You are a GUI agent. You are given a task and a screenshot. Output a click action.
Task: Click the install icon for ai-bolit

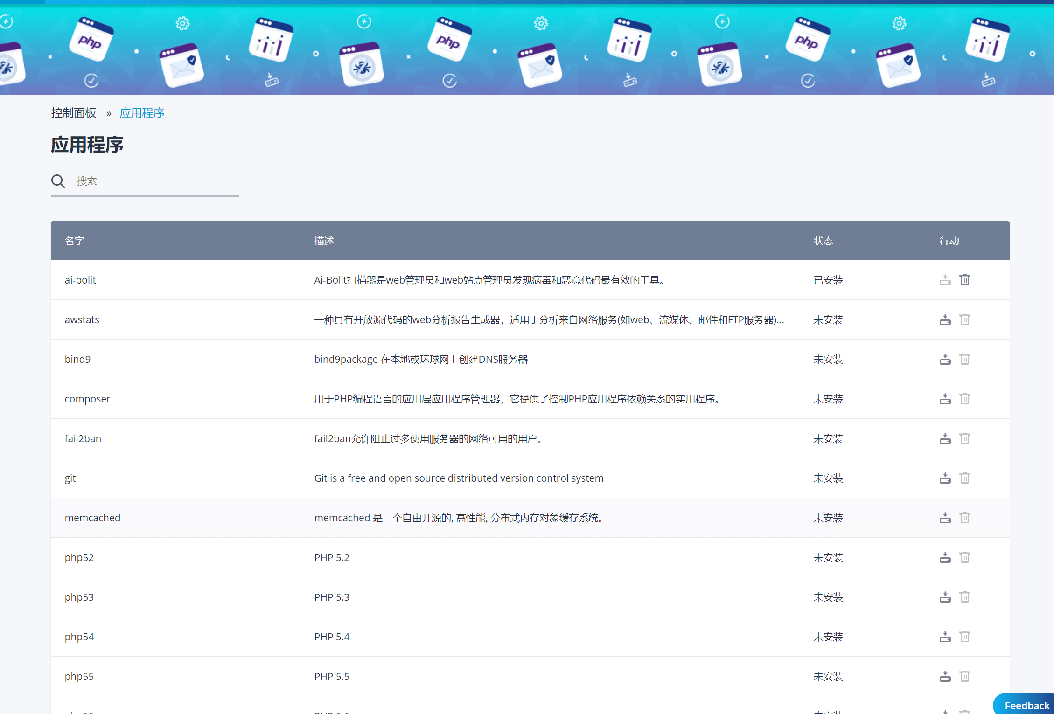(945, 280)
